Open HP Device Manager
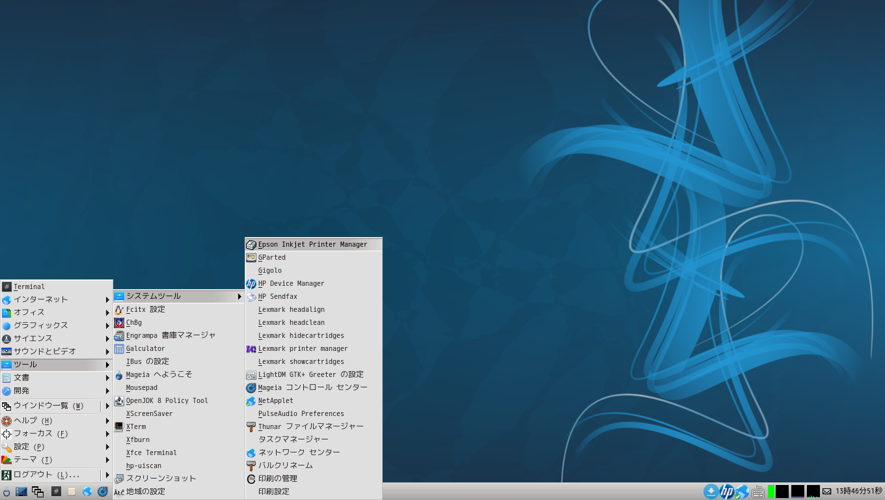 point(314,283)
